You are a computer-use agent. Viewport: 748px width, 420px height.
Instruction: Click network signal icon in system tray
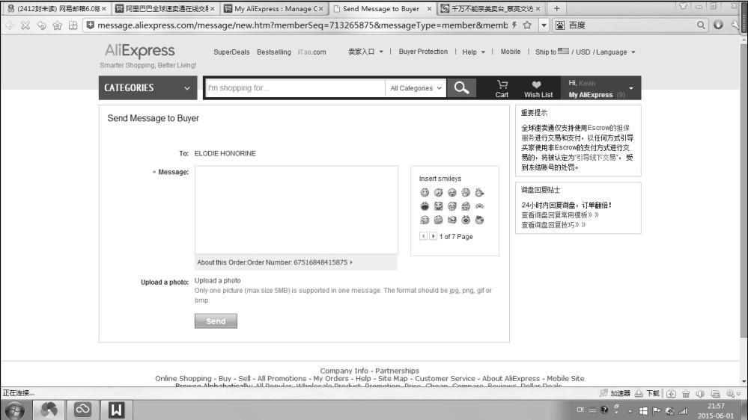(x=683, y=410)
